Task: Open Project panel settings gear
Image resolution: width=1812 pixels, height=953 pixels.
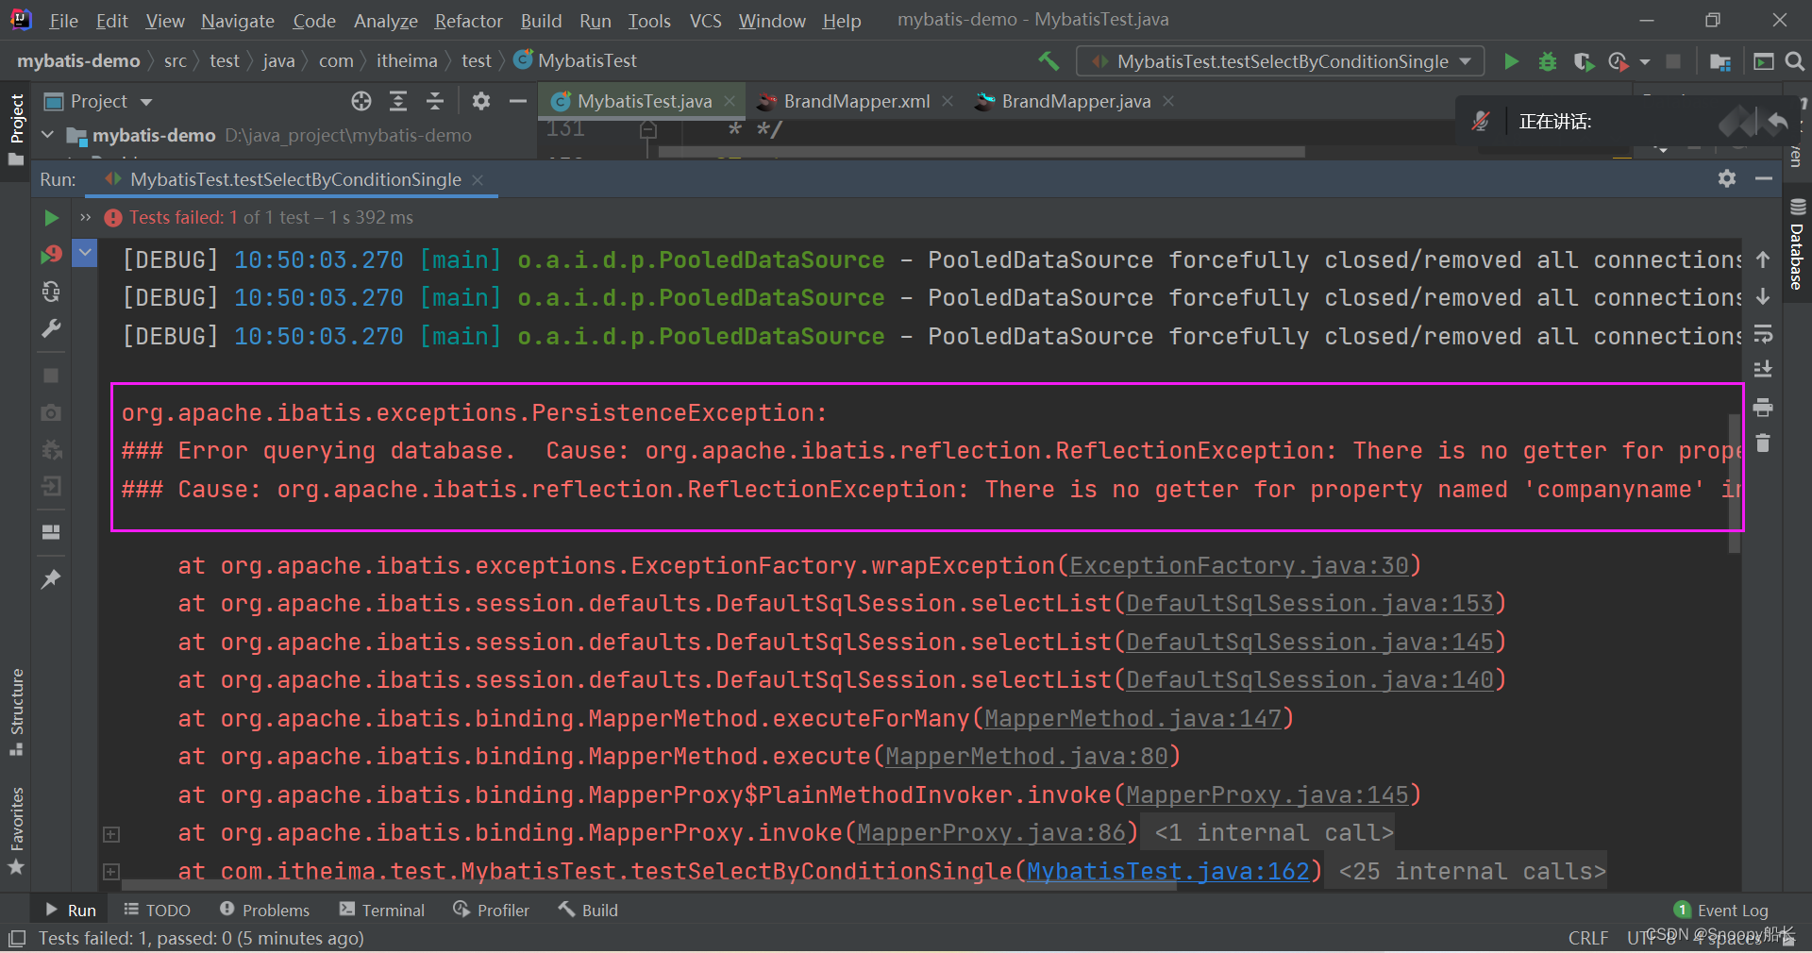Action: pyautogui.click(x=481, y=101)
